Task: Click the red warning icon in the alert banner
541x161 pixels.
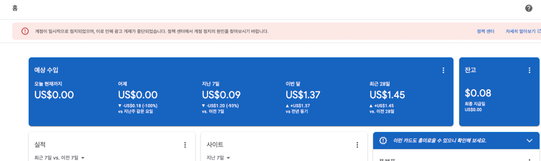Action: 25,31
